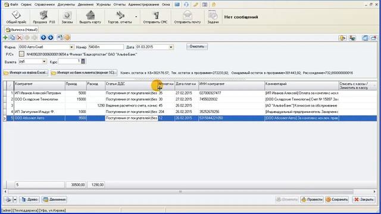Click into the Номер field containing 540-Вп
Screen dimensions: 381x214
pyautogui.click(x=106, y=47)
